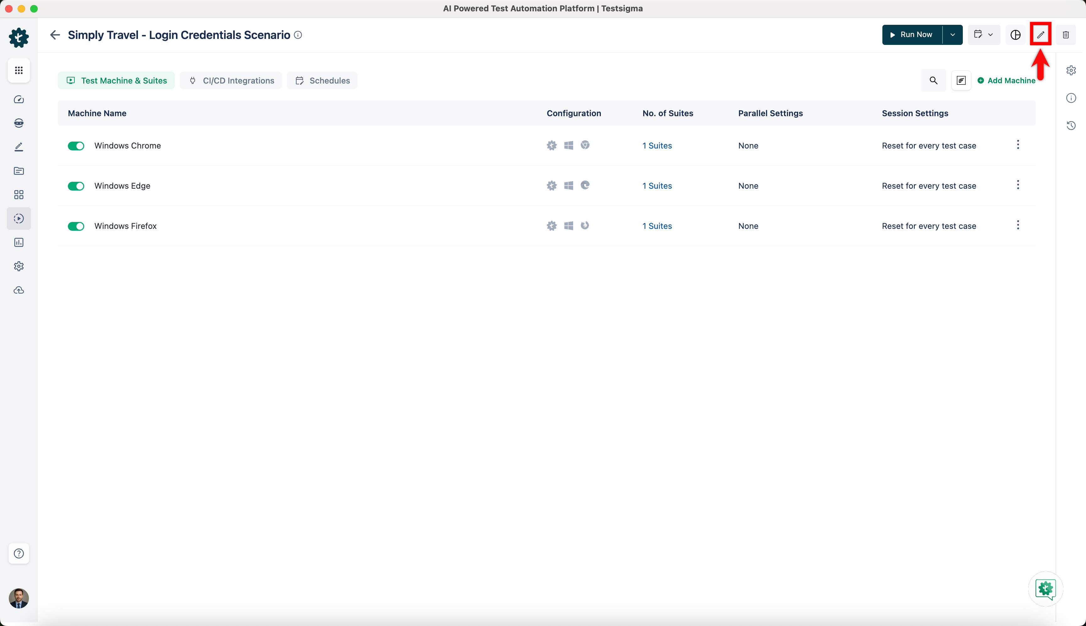The image size is (1086, 626).
Task: Open the schedule calendar dropdown
Action: pos(983,35)
